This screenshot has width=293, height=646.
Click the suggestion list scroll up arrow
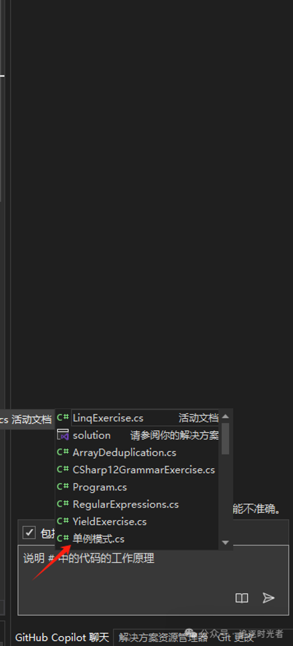click(x=225, y=417)
